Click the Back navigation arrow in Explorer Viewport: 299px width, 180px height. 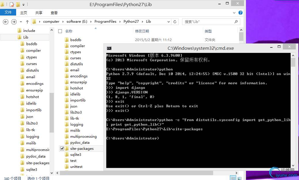(6, 22)
